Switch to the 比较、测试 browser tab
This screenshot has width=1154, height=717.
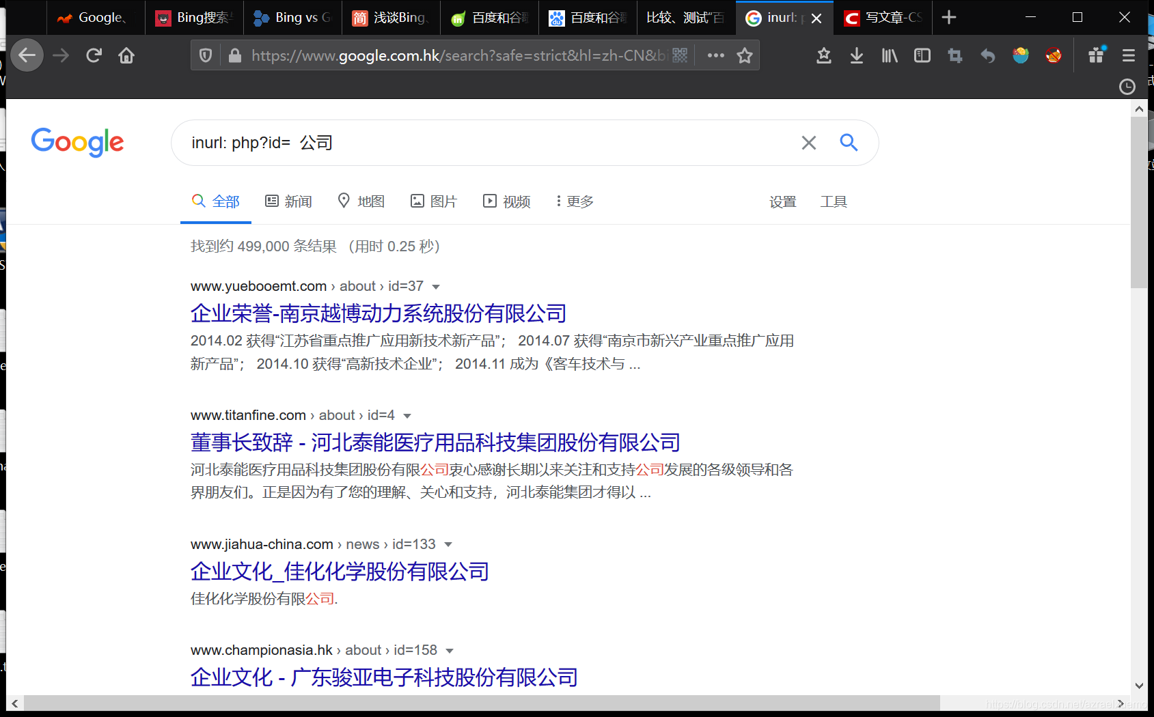pos(686,18)
